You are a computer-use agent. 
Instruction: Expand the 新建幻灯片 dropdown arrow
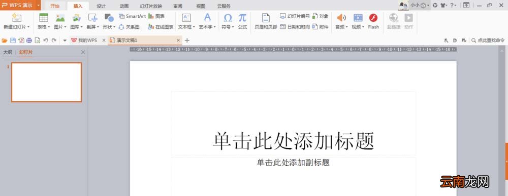click(x=28, y=27)
